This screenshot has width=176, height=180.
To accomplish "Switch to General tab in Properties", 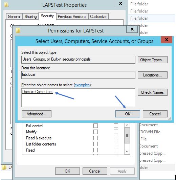I will 14,17.
